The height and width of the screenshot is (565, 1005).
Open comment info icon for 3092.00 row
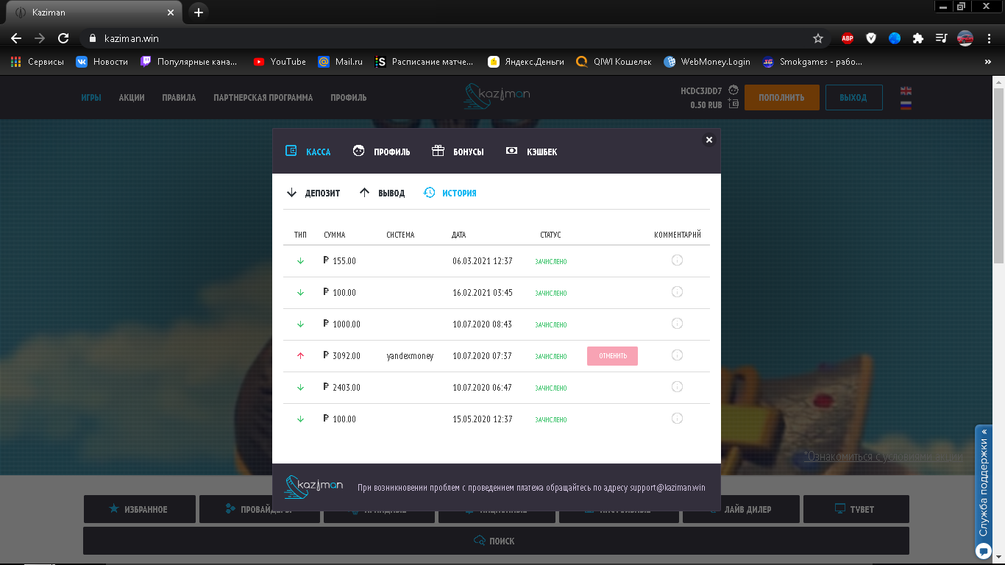(677, 355)
